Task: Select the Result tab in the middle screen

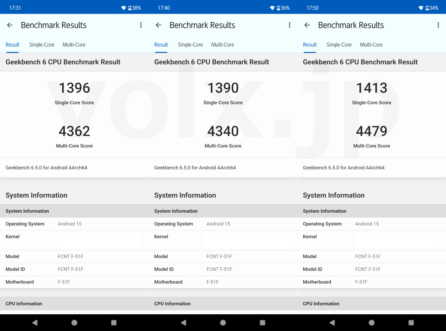Action: pos(161,45)
